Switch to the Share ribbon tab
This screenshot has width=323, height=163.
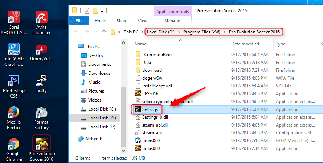pos(122,21)
